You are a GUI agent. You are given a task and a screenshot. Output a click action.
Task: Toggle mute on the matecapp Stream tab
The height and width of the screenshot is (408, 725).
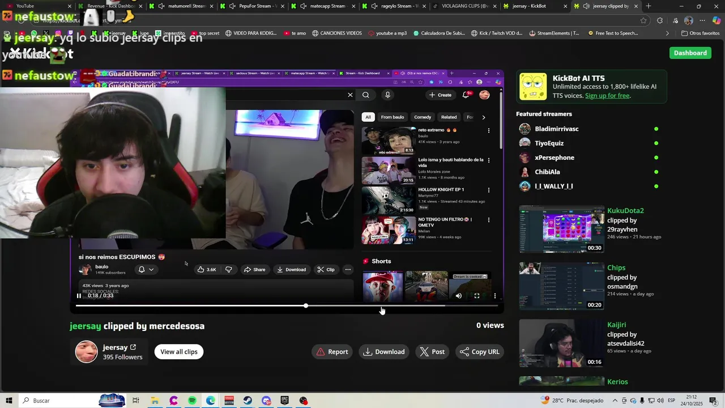(303, 6)
